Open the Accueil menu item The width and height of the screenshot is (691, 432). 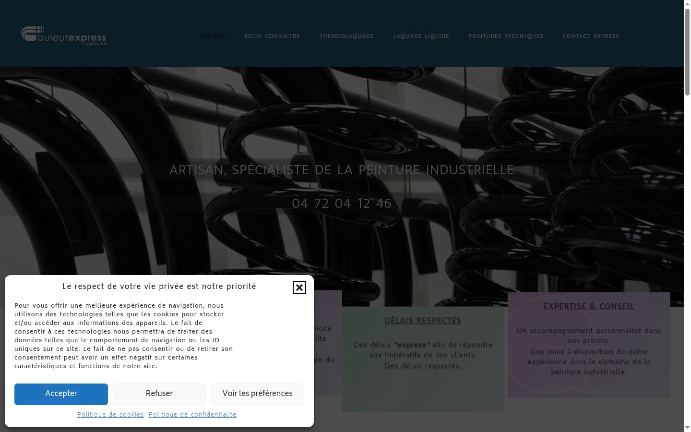[x=213, y=36]
